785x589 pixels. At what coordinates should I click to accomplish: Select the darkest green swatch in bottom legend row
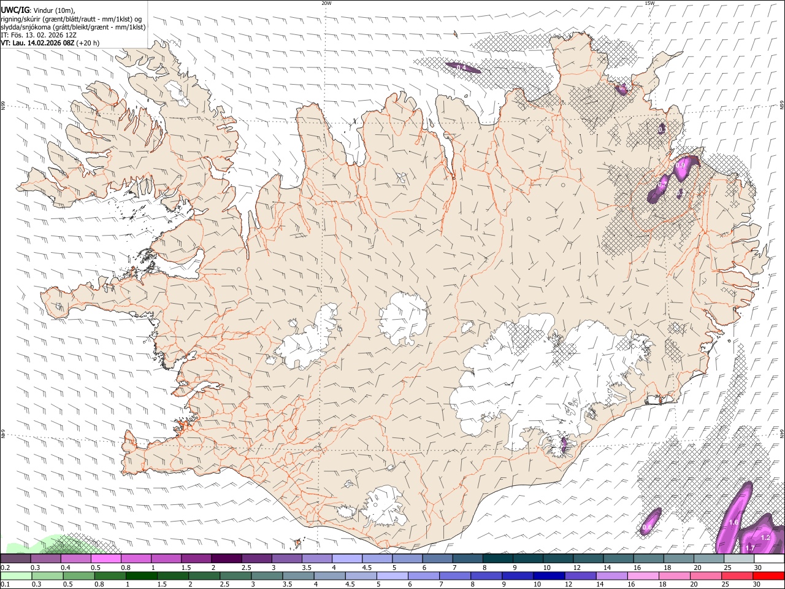[x=142, y=576]
